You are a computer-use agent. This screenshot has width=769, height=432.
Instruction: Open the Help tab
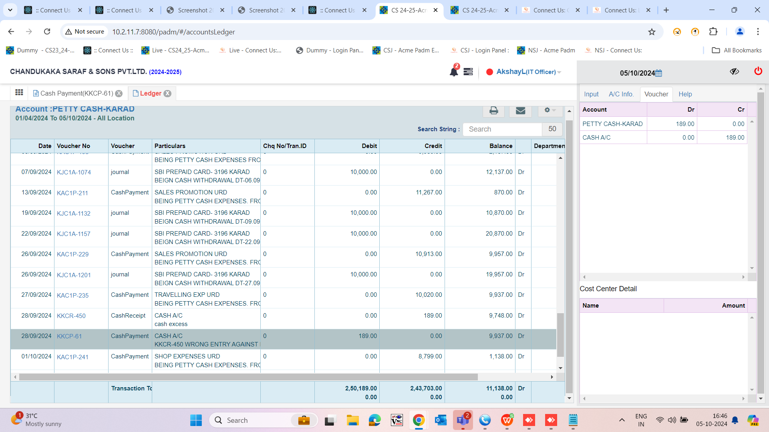point(685,94)
